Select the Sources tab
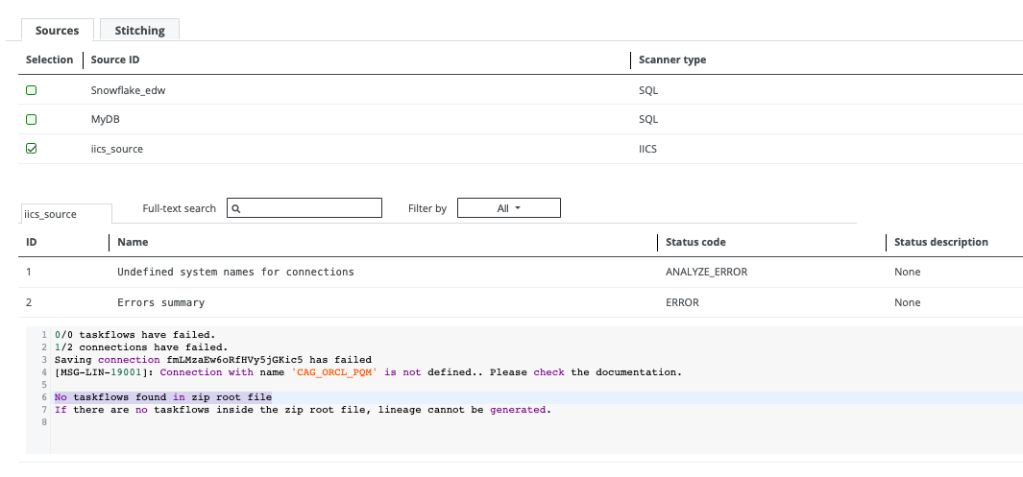Image resolution: width=1023 pixels, height=477 pixels. [57, 30]
